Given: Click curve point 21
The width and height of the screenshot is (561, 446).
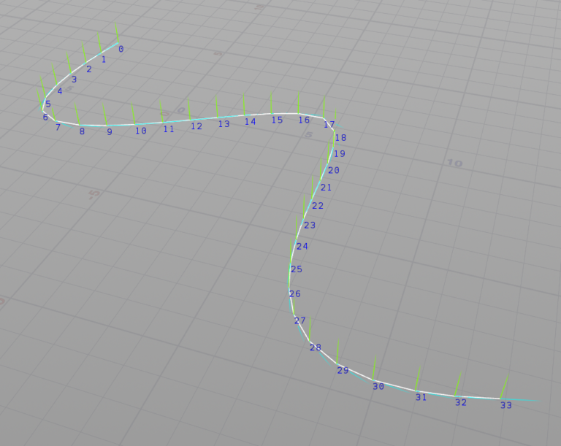Looking at the screenshot, I should coord(318,182).
